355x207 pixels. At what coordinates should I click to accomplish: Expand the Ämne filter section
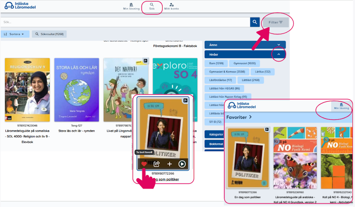click(245, 45)
